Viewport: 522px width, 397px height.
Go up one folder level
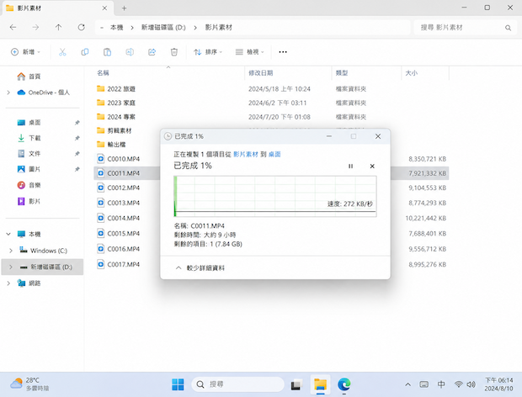click(x=59, y=27)
